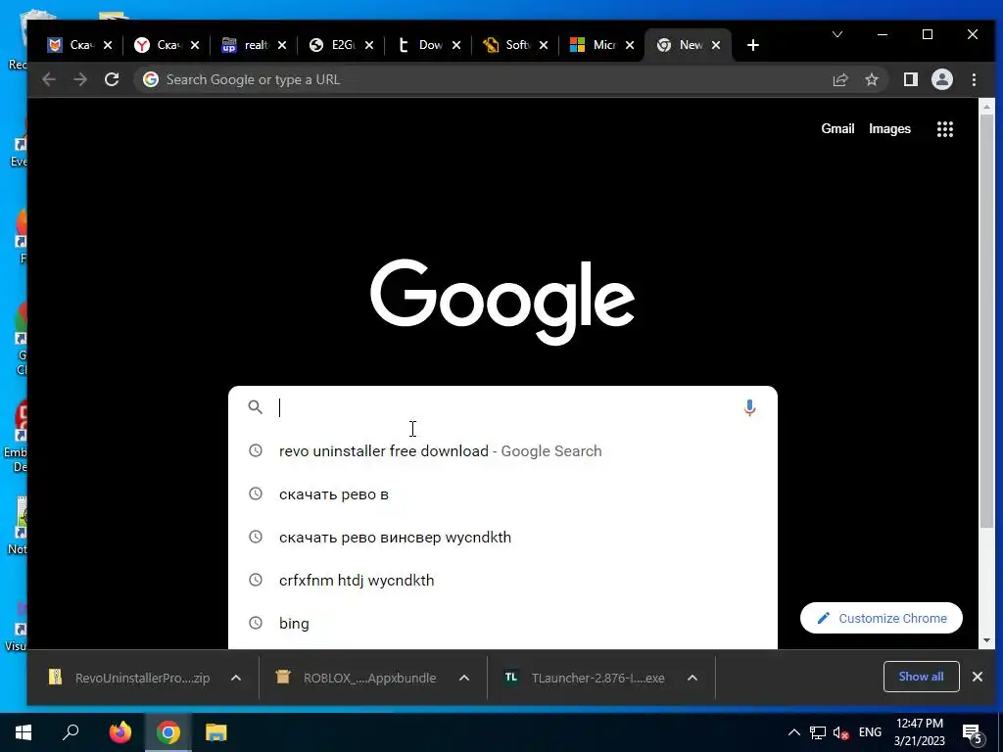Viewport: 1003px width, 752px height.
Task: Open the Chrome side panel
Action: click(910, 79)
